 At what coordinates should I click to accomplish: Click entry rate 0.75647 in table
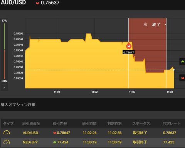64,133
